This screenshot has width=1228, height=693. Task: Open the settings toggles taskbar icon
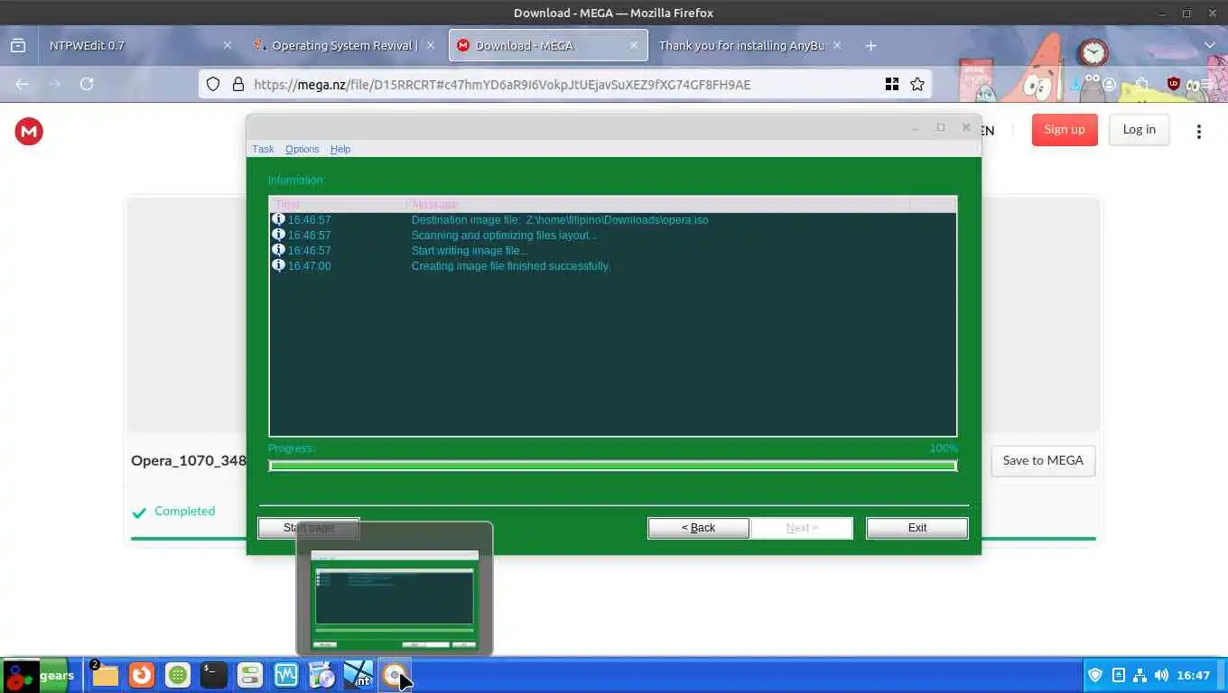click(x=250, y=675)
